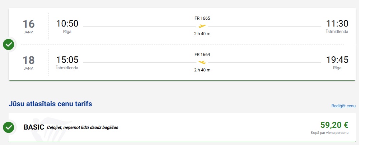
Task: Click 'Kopā par vienu personu' text
Action: click(329, 133)
